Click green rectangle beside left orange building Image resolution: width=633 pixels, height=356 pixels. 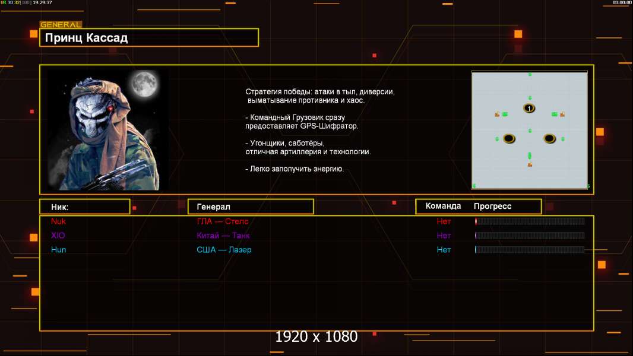point(505,115)
